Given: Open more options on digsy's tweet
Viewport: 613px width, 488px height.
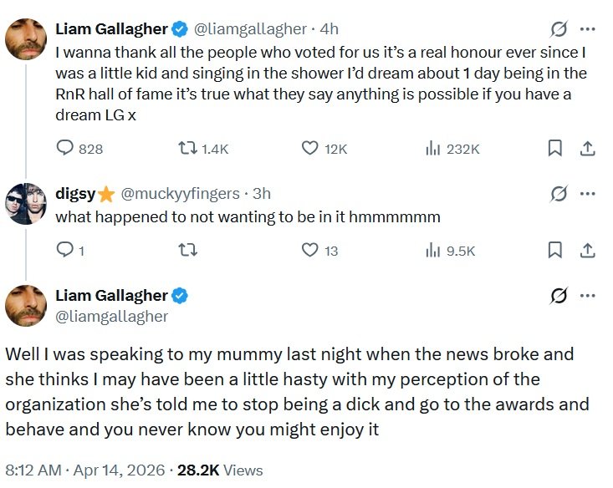Looking at the screenshot, I should (588, 194).
